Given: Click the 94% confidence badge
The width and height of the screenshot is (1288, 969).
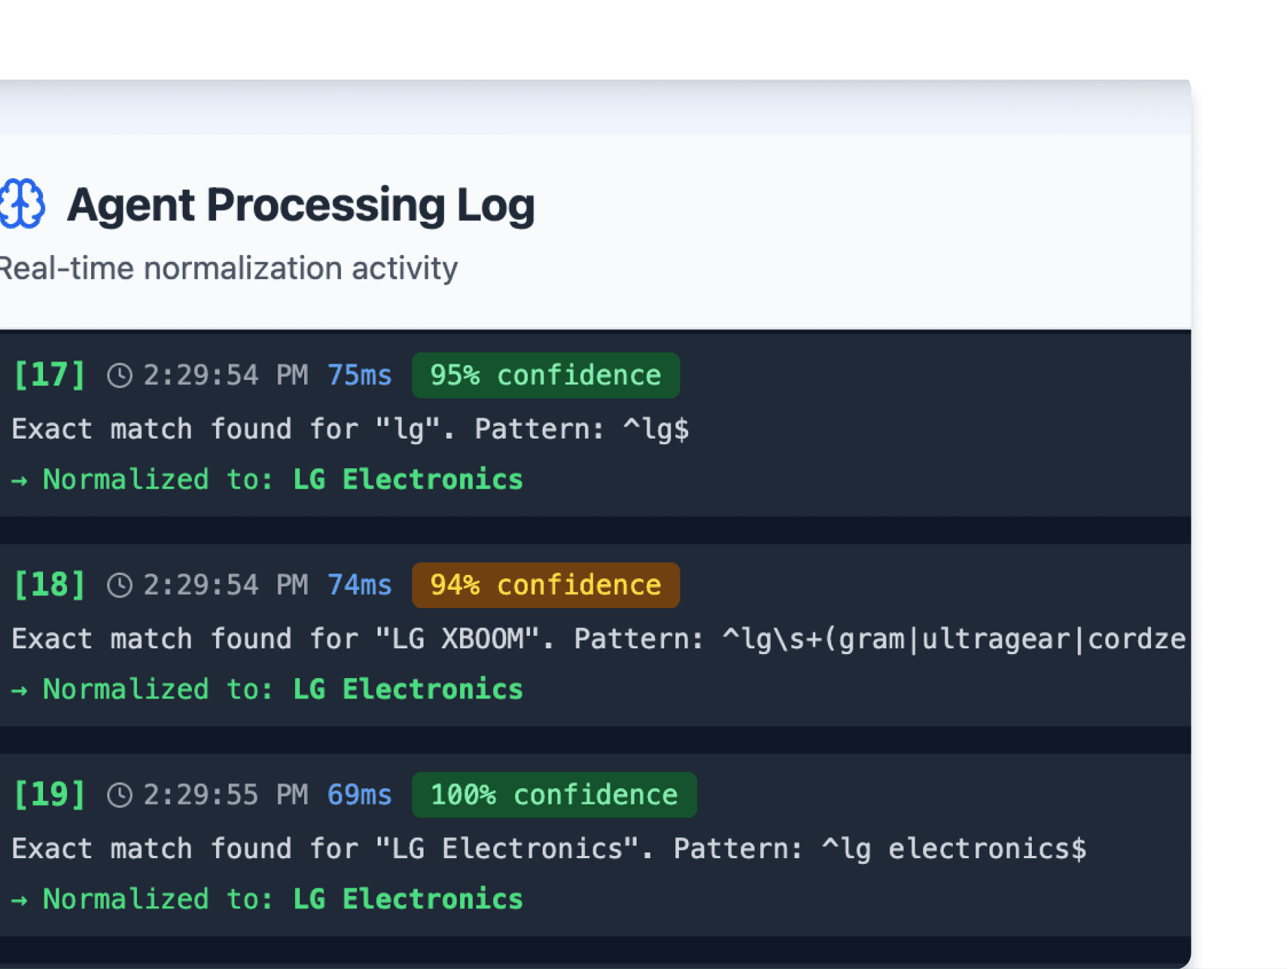Looking at the screenshot, I should [546, 585].
